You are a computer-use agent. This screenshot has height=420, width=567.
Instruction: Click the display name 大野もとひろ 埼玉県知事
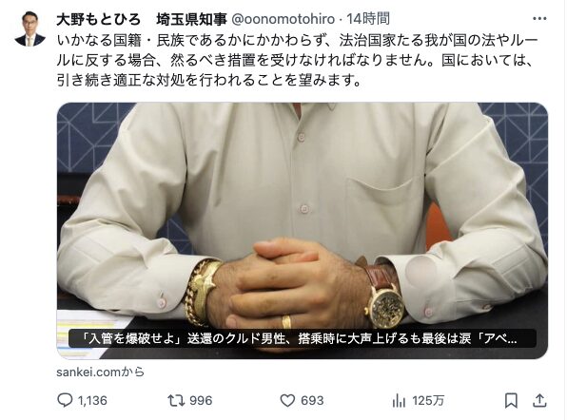coord(142,19)
